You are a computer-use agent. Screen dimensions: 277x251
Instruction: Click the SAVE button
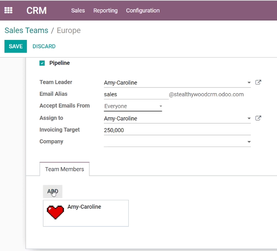point(16,46)
